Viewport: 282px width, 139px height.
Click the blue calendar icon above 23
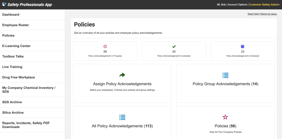pyautogui.click(x=242, y=46)
